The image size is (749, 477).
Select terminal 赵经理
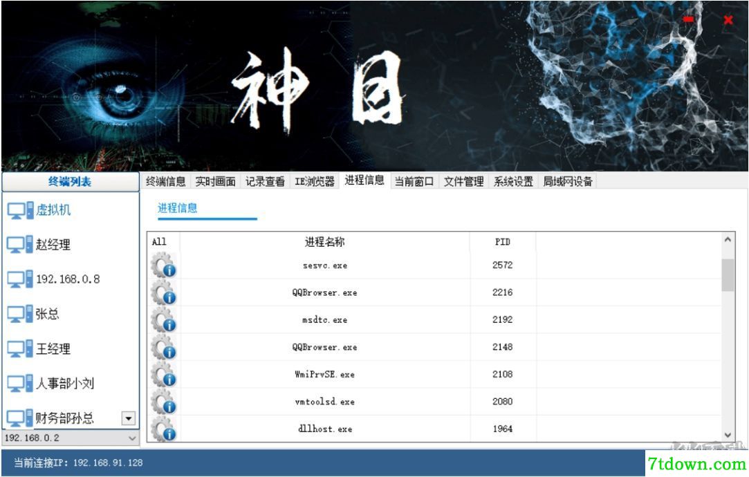[x=53, y=245]
